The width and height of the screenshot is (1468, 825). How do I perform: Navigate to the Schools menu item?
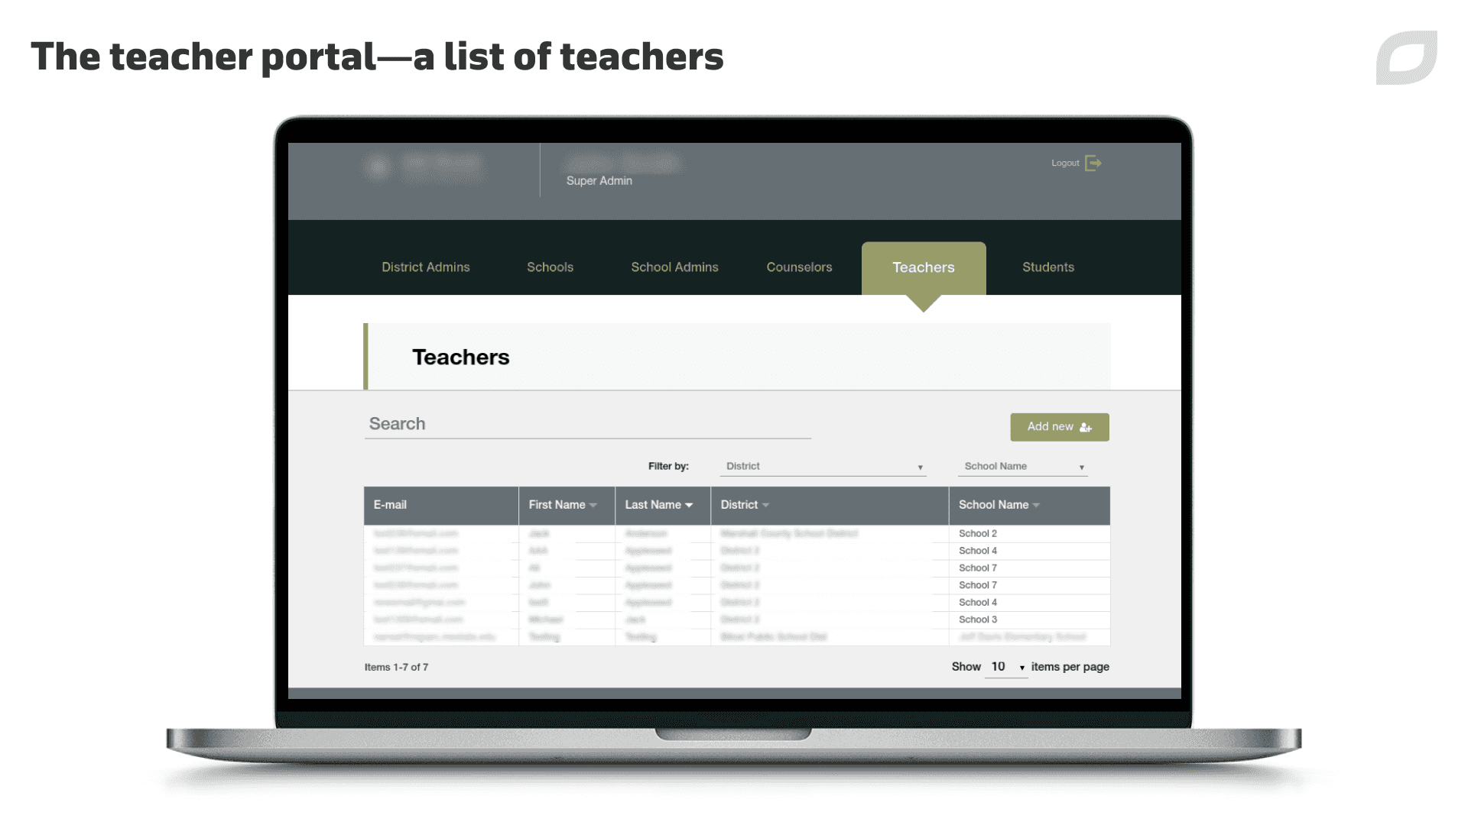pyautogui.click(x=550, y=267)
